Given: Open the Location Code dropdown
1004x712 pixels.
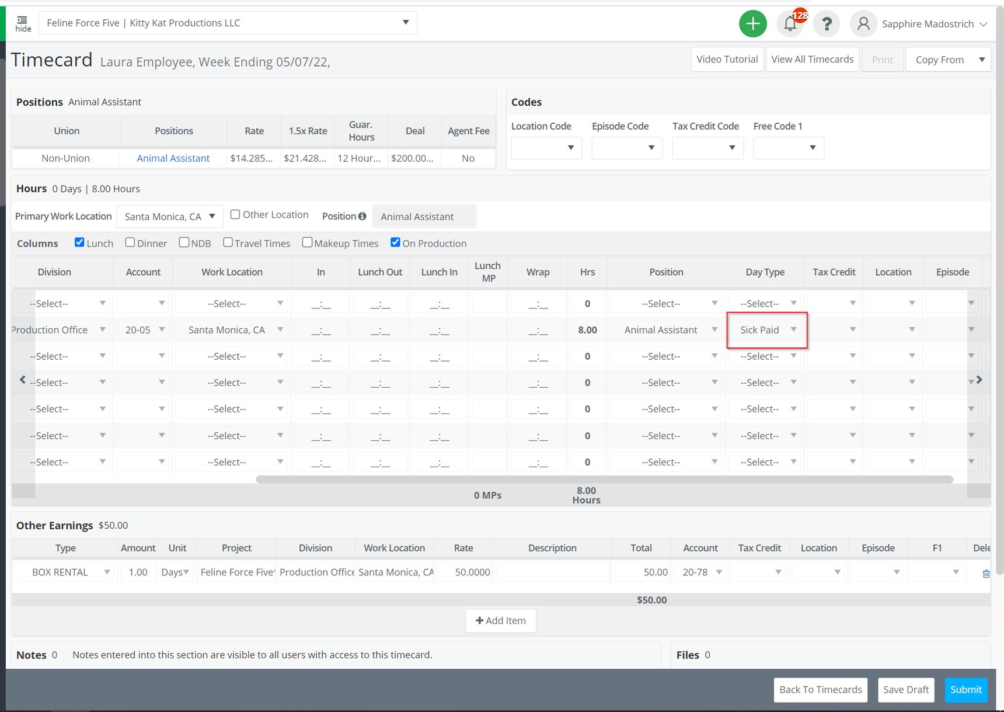Looking at the screenshot, I should click(x=546, y=148).
